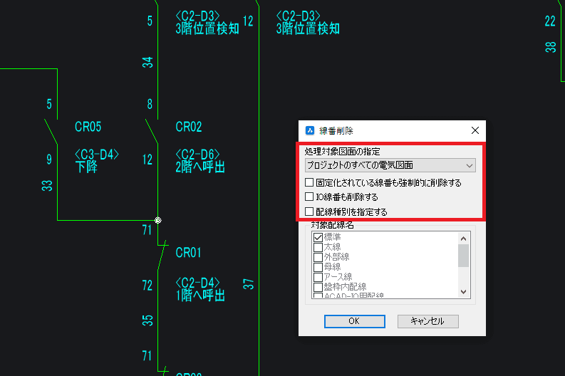Uncheck 標準 in the wiring name list
This screenshot has width=565, height=376.
pos(318,237)
